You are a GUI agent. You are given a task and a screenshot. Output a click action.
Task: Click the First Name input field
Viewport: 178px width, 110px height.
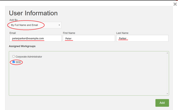point(89,38)
